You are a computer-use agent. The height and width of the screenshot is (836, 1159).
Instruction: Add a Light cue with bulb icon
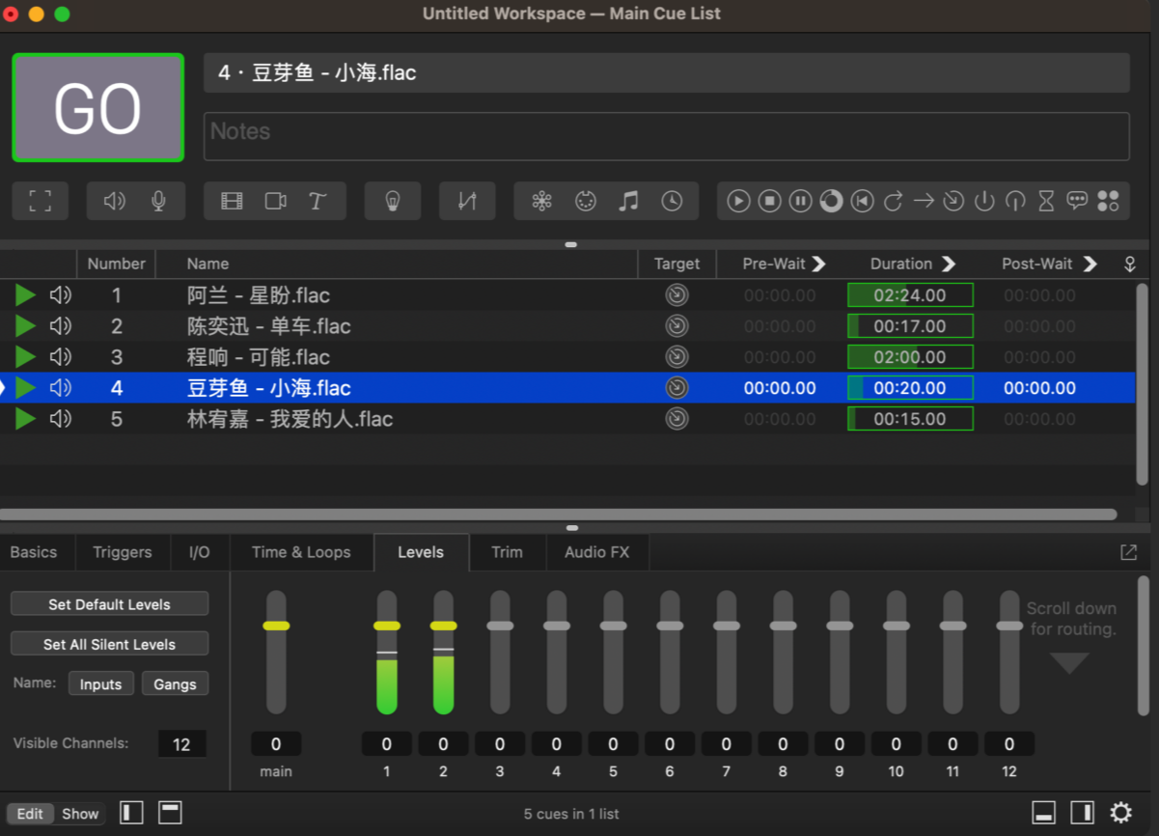click(x=392, y=201)
